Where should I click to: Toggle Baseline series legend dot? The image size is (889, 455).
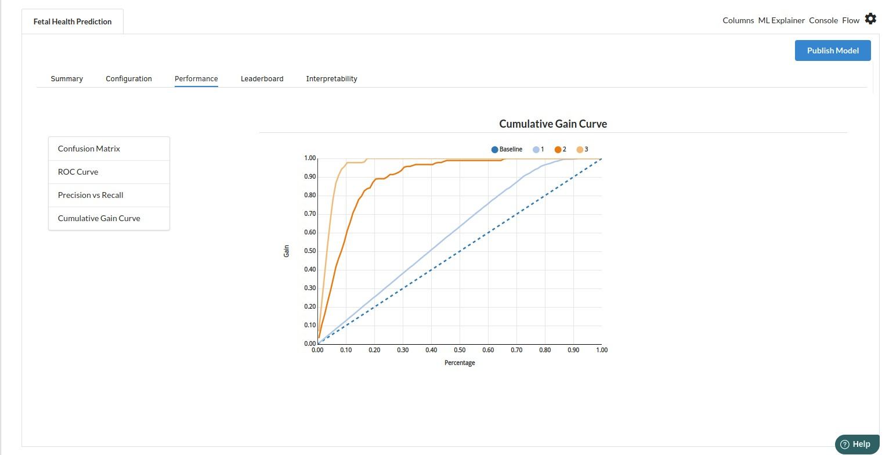coord(494,150)
